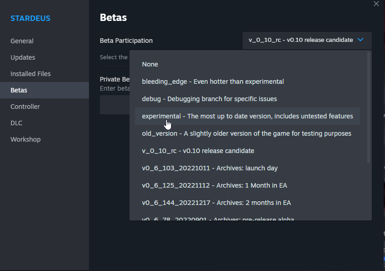Image resolution: width=385 pixels, height=271 pixels.
Task: Select Archives: 1 Month in EA
Action: point(247,185)
